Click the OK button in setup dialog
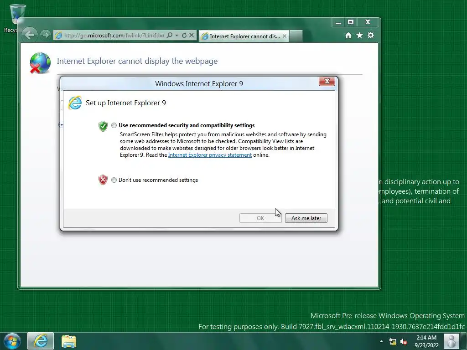The width and height of the screenshot is (467, 350). (x=260, y=218)
